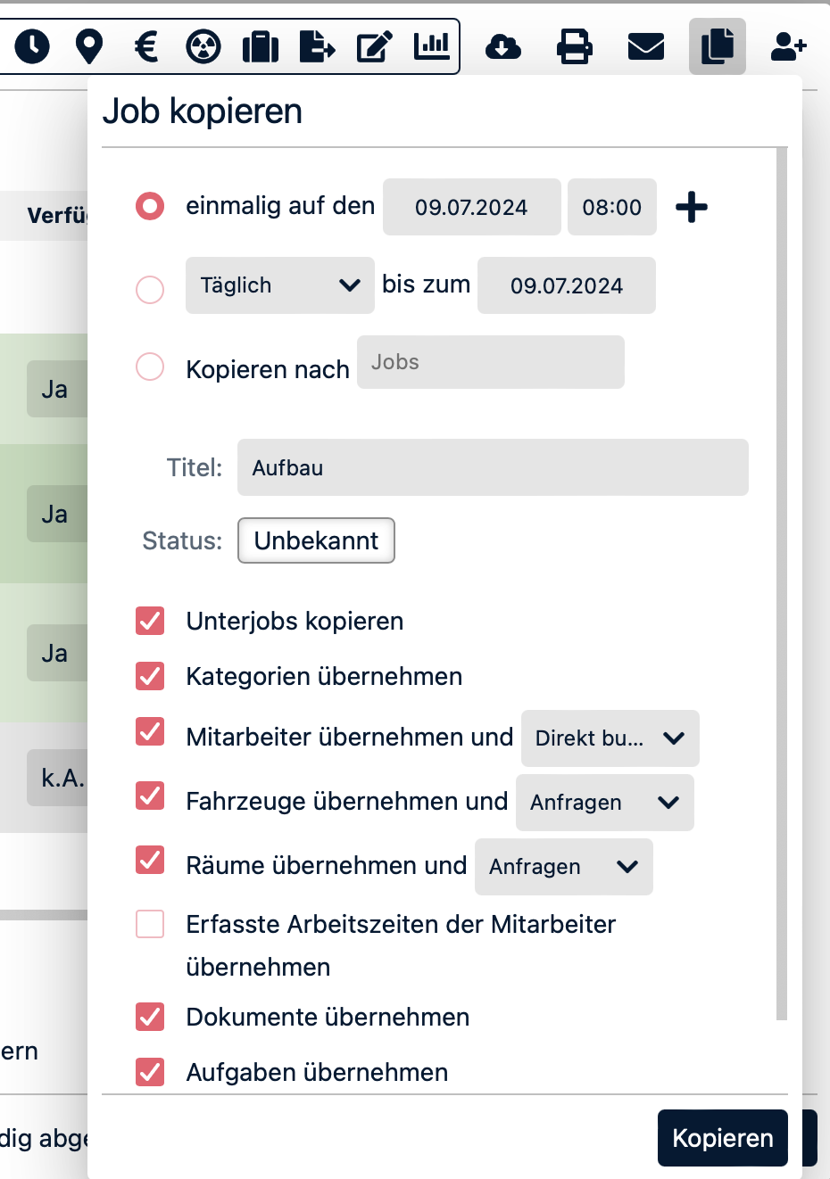The width and height of the screenshot is (830, 1179).
Task: Uncheck the 'Unterjobs kopieren' checkbox
Action: tap(150, 621)
